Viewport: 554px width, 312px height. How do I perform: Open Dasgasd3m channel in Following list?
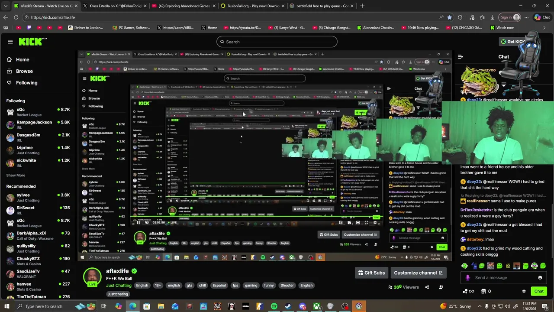pyautogui.click(x=38, y=138)
